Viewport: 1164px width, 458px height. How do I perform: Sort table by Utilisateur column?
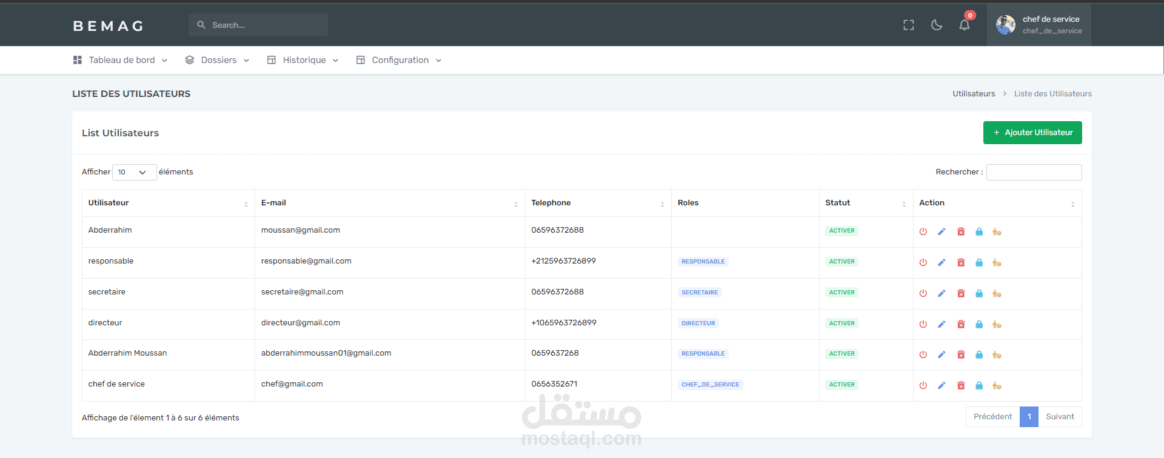(168, 203)
